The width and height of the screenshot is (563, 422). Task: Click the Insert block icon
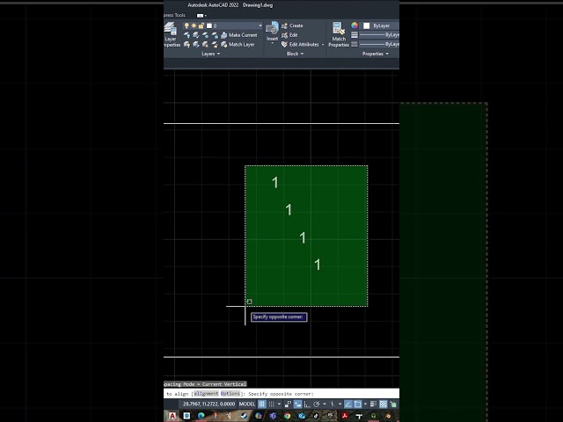272,32
